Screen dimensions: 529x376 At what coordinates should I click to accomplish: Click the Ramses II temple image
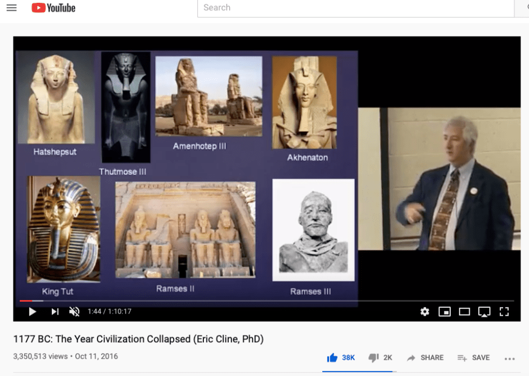coord(185,230)
